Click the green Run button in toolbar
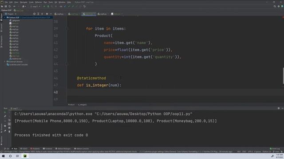The height and width of the screenshot is (159, 284). tap(44, 6)
